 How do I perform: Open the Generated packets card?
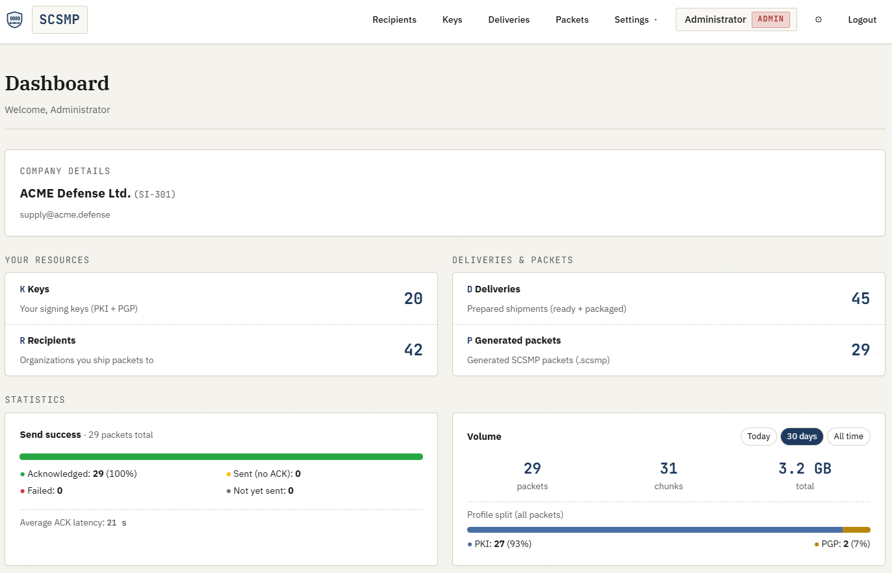(x=669, y=350)
